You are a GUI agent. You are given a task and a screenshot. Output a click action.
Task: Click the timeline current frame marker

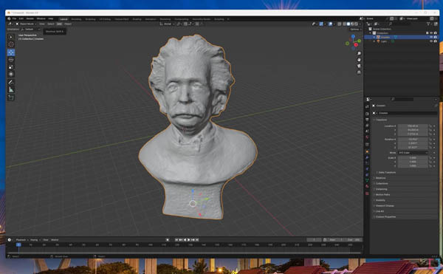coord(18,244)
